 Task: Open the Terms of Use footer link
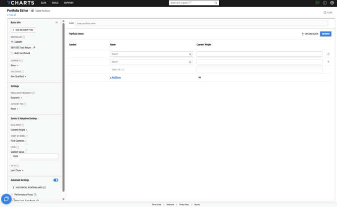pos(156,204)
